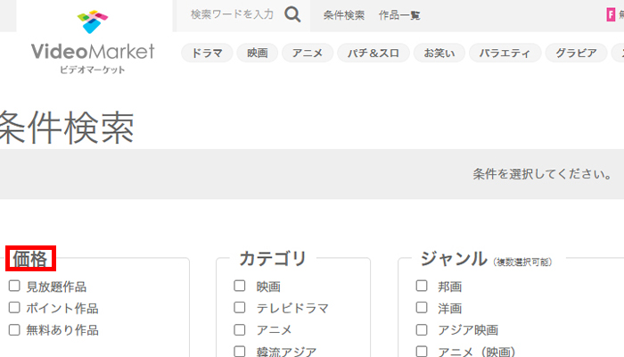Check 映画 checkbox under カテゴリ
This screenshot has width=624, height=357.
(240, 286)
